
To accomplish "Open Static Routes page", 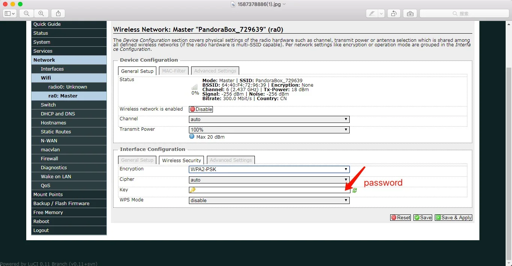I will [69, 132].
